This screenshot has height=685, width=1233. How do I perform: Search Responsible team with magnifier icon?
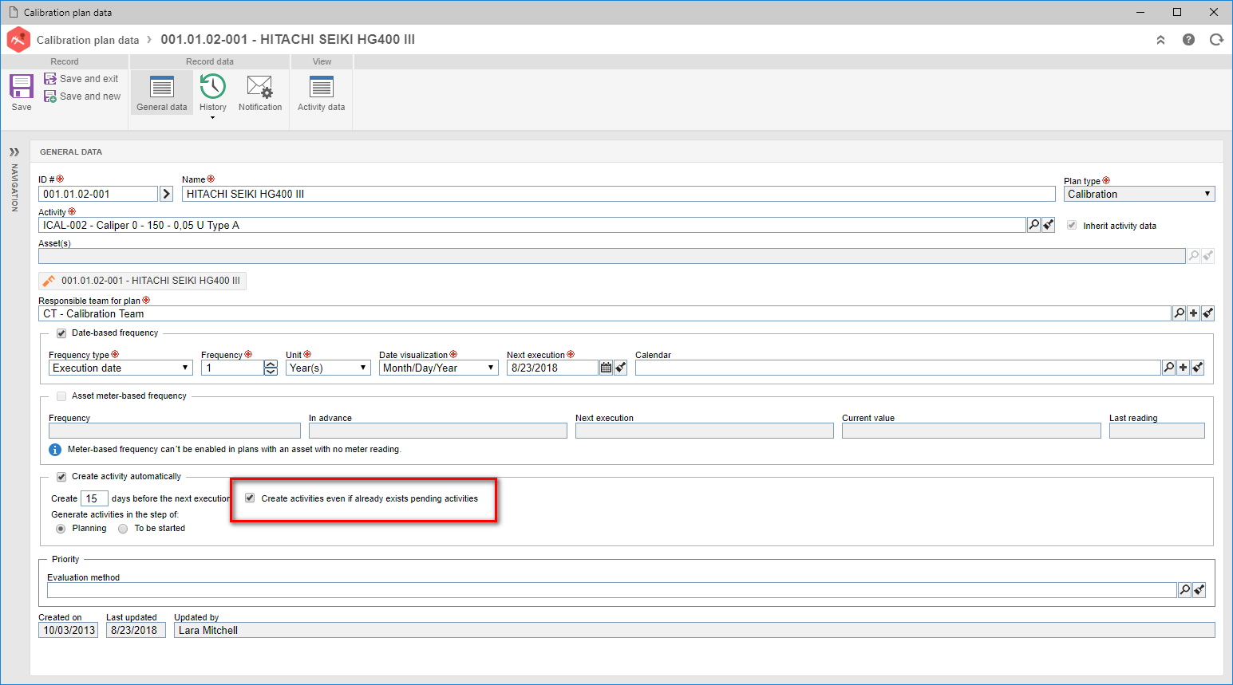tap(1179, 313)
